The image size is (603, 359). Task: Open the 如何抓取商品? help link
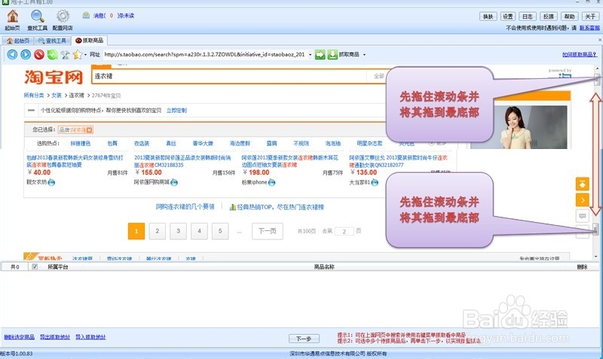pyautogui.click(x=579, y=54)
